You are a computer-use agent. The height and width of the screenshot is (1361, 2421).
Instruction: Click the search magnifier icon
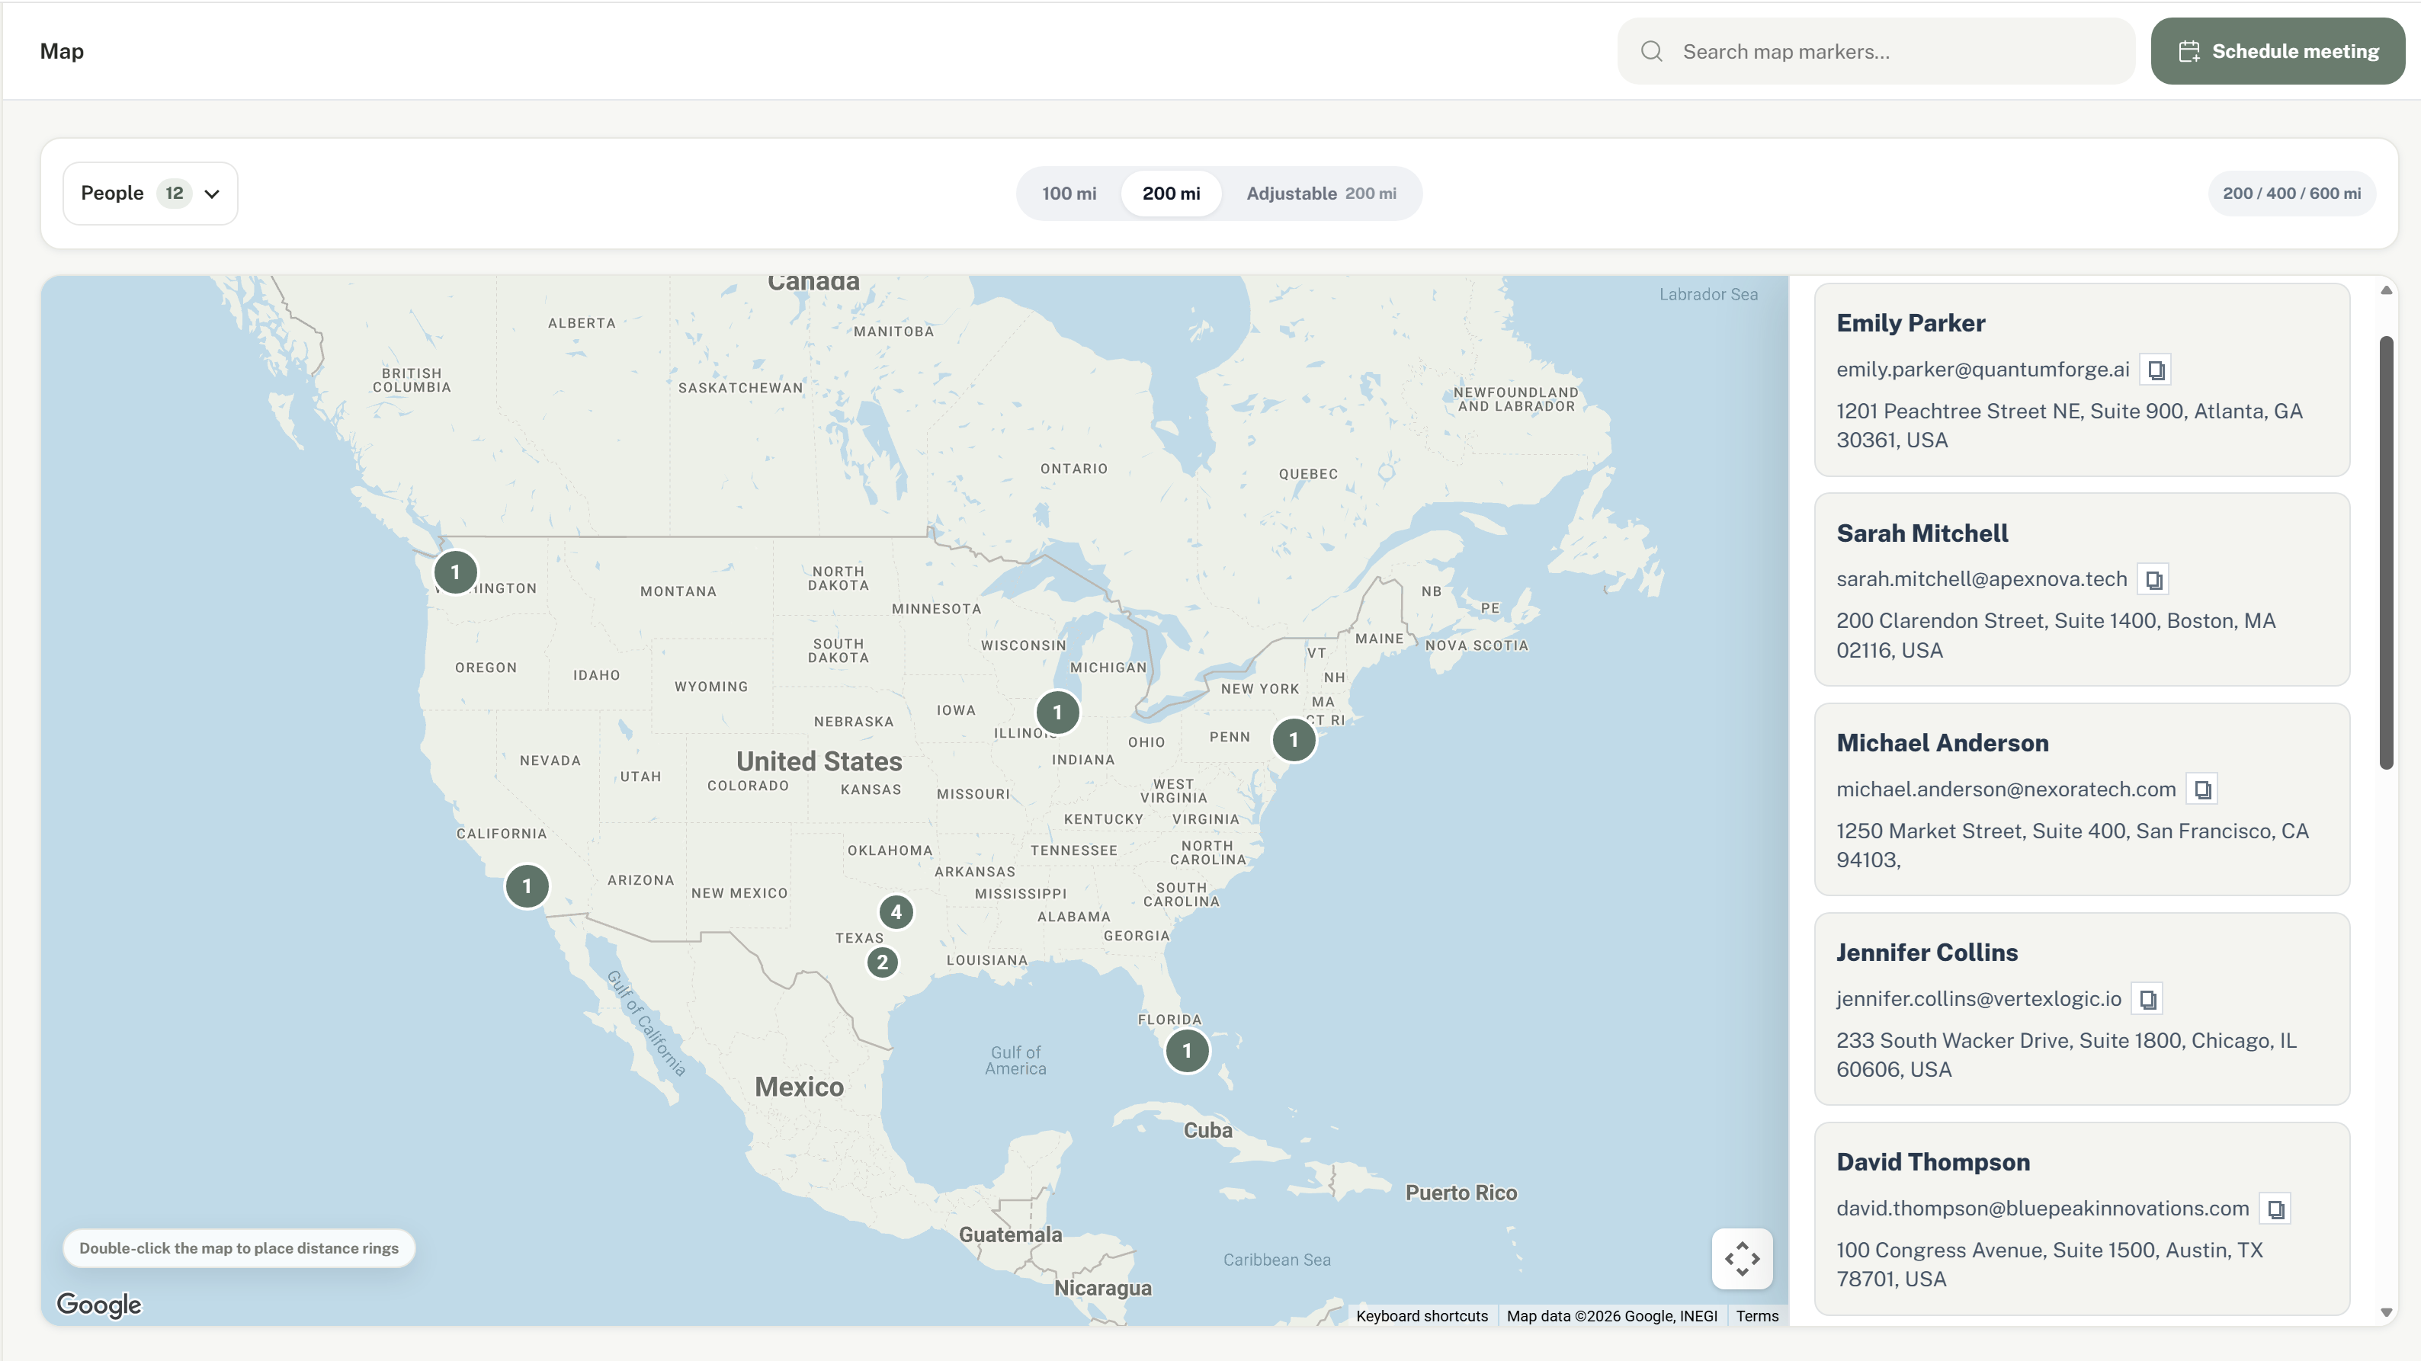tap(1651, 52)
